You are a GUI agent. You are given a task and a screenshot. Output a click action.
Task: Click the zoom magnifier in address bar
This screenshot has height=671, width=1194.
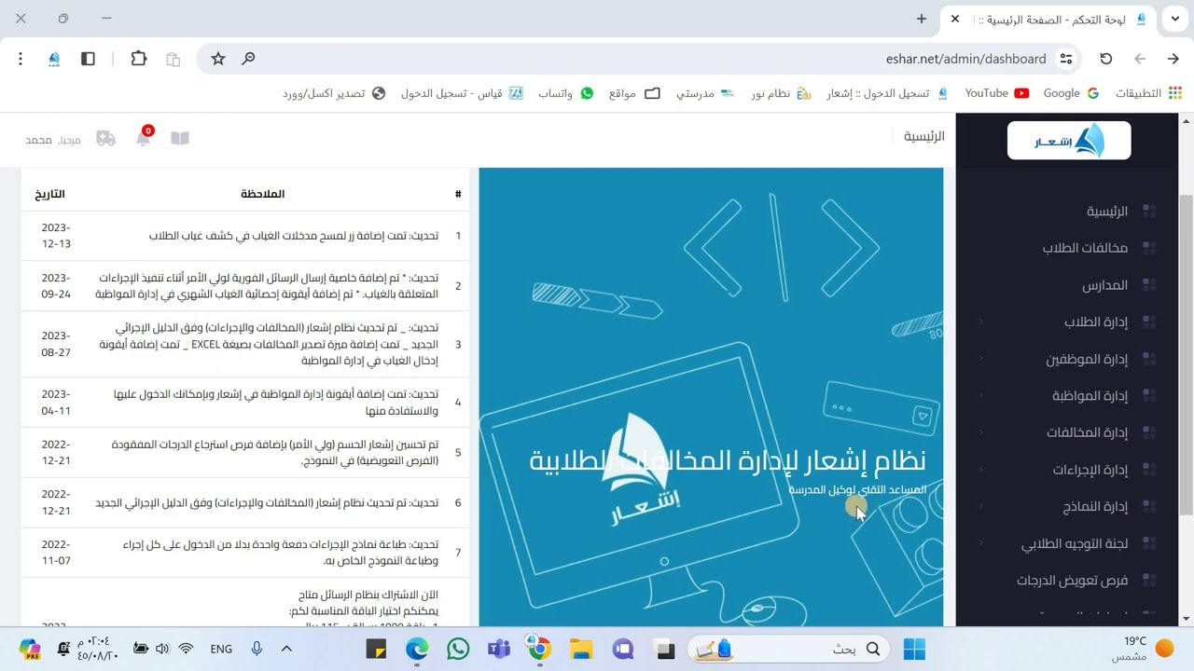point(248,59)
